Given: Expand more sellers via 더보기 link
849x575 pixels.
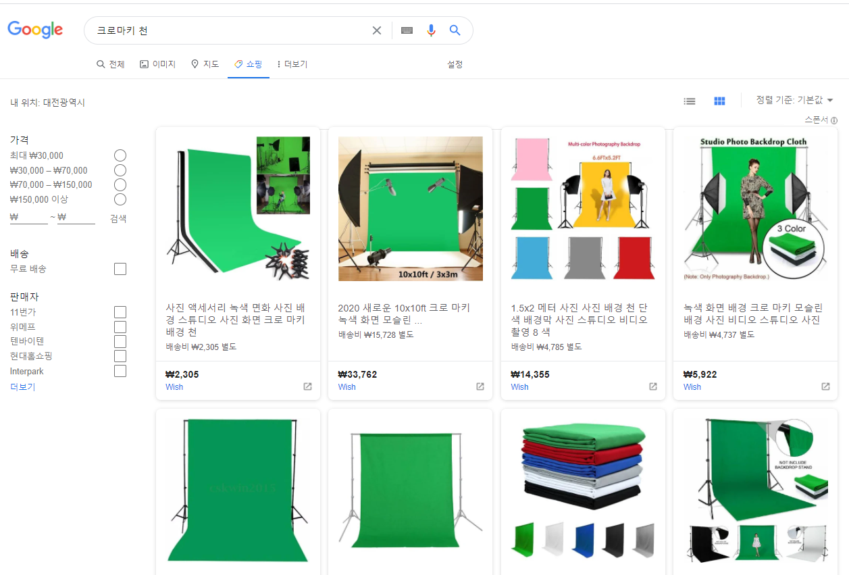Looking at the screenshot, I should click(x=22, y=386).
